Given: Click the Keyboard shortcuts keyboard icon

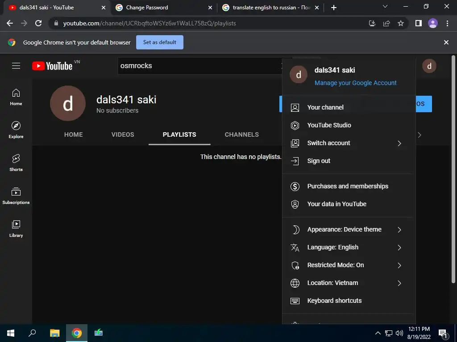Looking at the screenshot, I should point(295,301).
